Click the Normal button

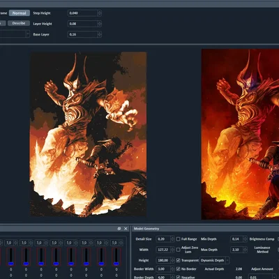[20, 13]
